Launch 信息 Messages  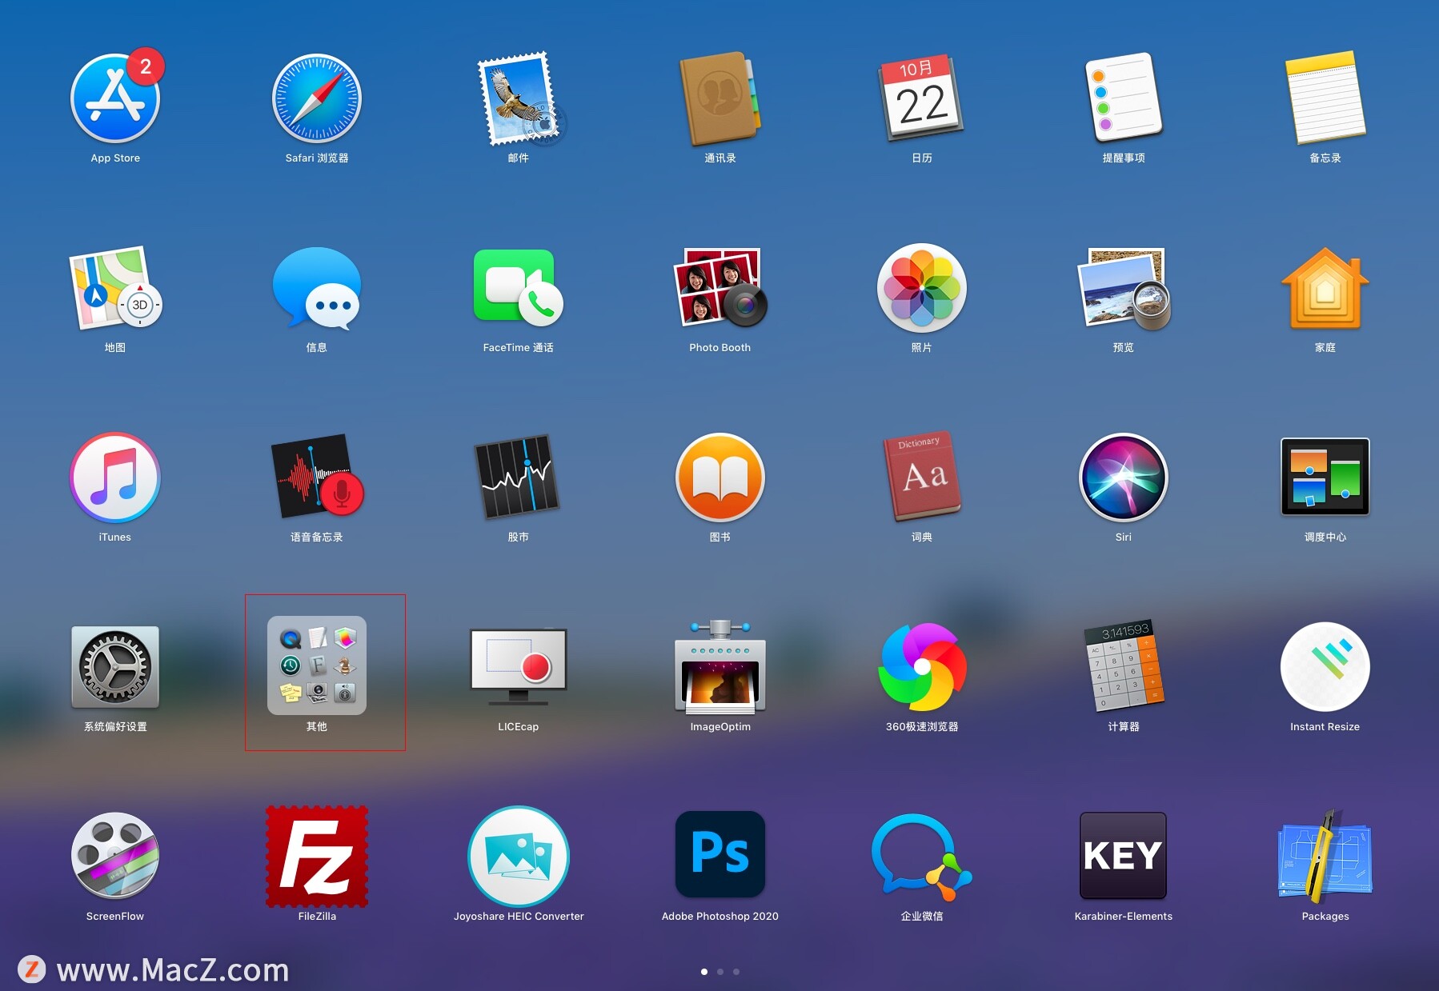[x=317, y=288]
